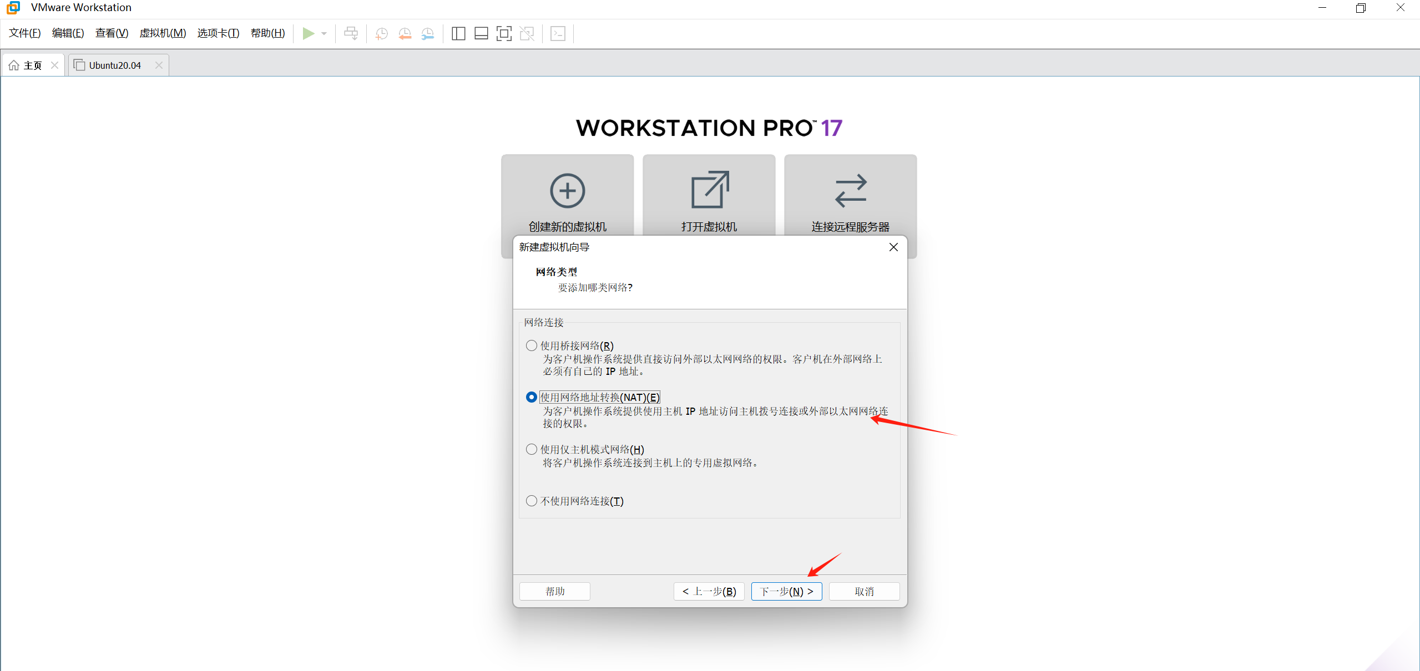Viewport: 1420px width, 671px height.
Task: Click the 创建新的虚拟机 plus icon
Action: (567, 191)
